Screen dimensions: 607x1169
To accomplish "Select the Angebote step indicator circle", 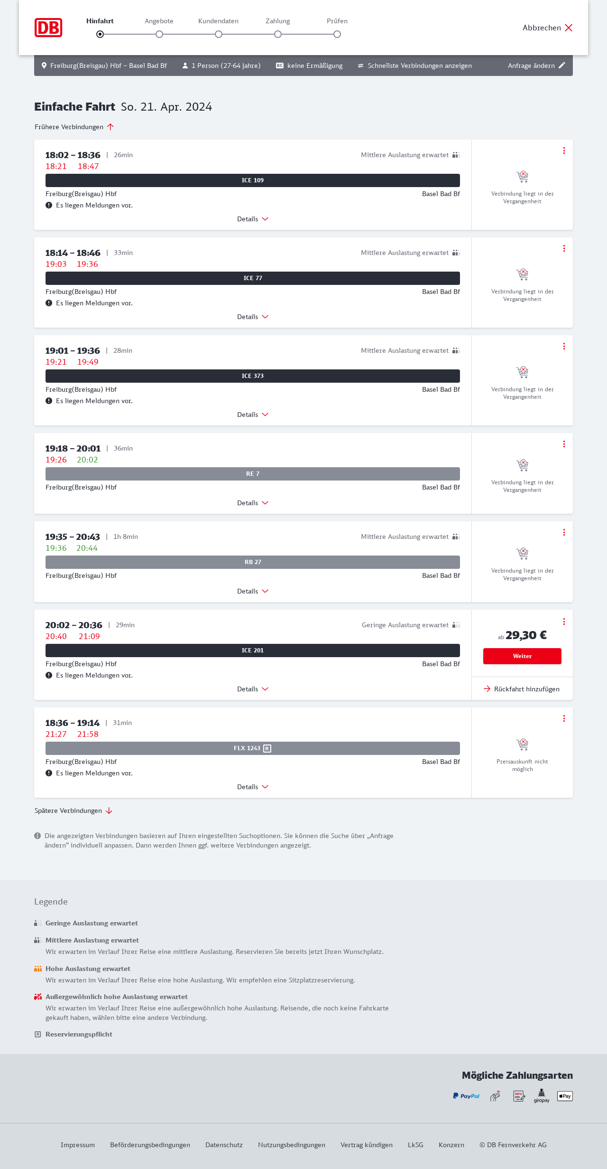I will (x=159, y=34).
